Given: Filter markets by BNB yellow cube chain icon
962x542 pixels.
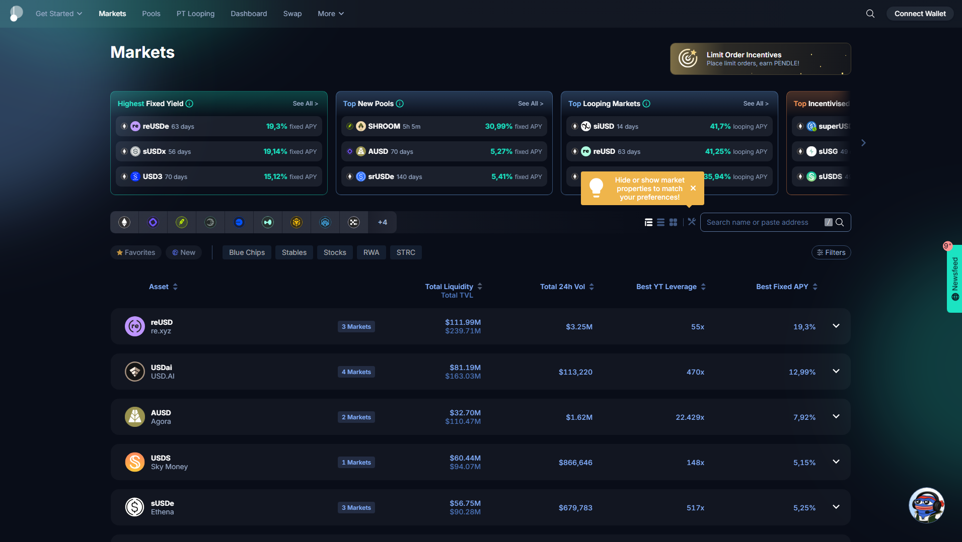Looking at the screenshot, I should point(297,222).
